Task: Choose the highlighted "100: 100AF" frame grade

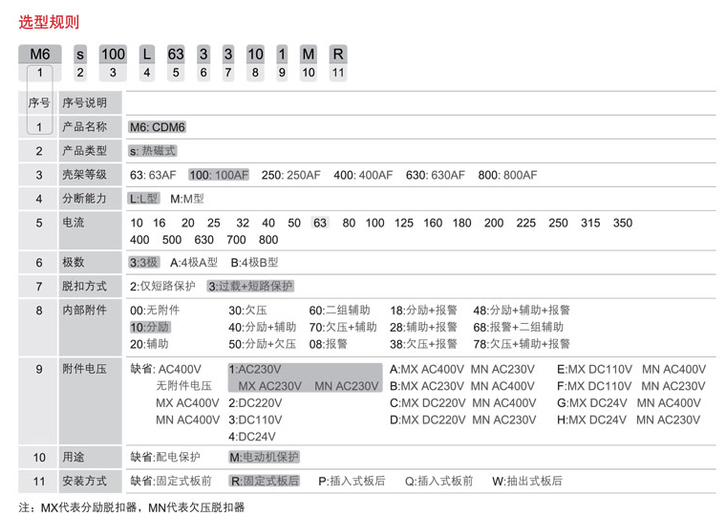Action: [219, 176]
